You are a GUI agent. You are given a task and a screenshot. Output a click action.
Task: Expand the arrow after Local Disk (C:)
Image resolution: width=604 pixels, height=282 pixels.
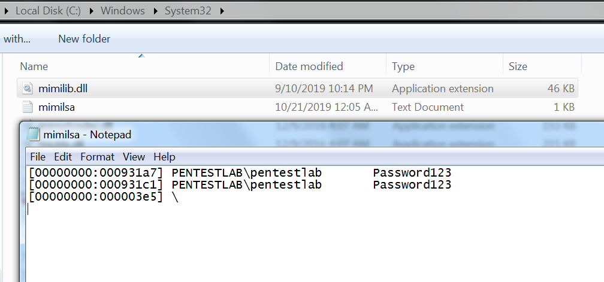[x=93, y=11]
